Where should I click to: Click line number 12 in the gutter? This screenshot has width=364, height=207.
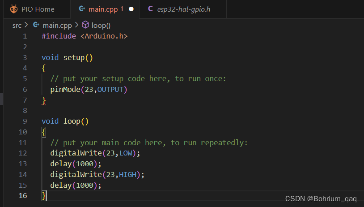tap(23, 153)
